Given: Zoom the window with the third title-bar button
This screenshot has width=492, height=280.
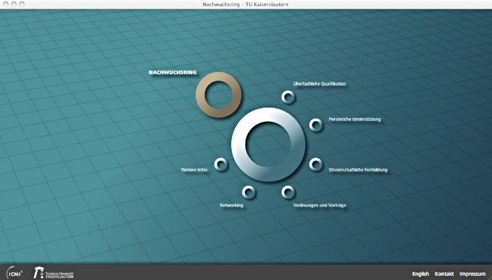Looking at the screenshot, I should 22,4.
